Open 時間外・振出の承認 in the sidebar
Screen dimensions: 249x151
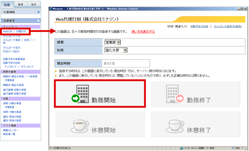[x=13, y=85]
